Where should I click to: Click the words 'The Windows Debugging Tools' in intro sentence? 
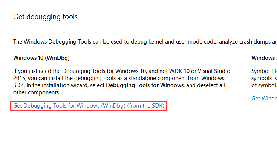(x=52, y=42)
